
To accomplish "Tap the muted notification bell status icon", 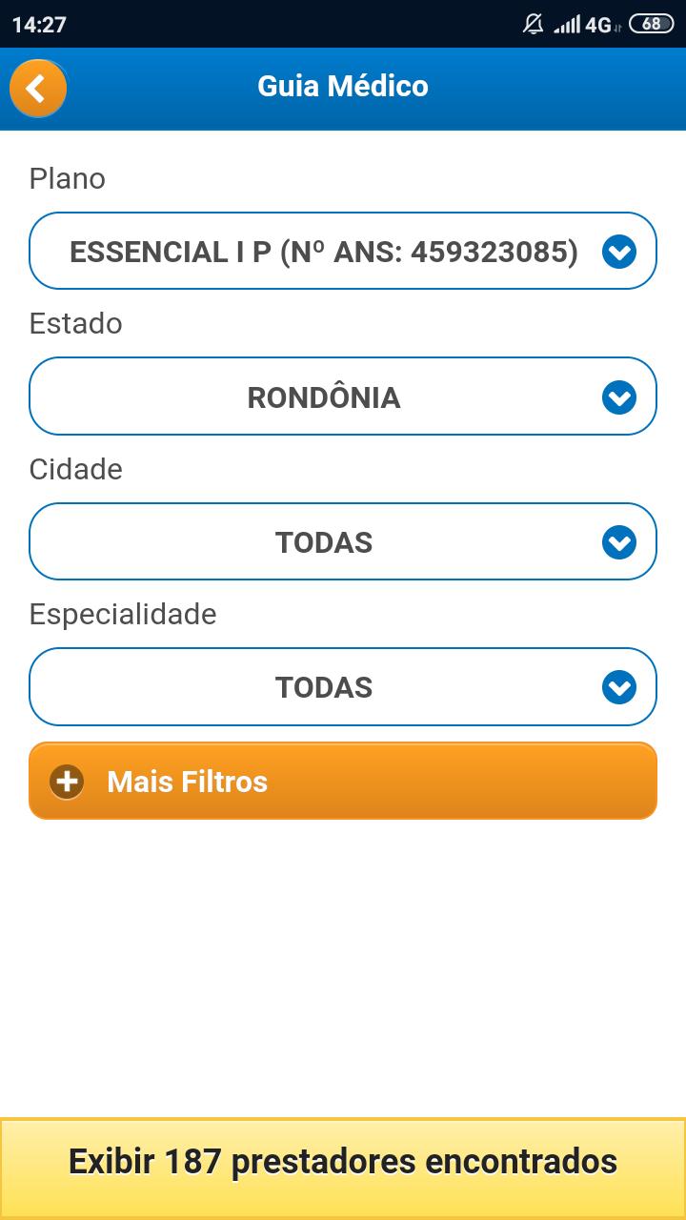I will pyautogui.click(x=534, y=24).
